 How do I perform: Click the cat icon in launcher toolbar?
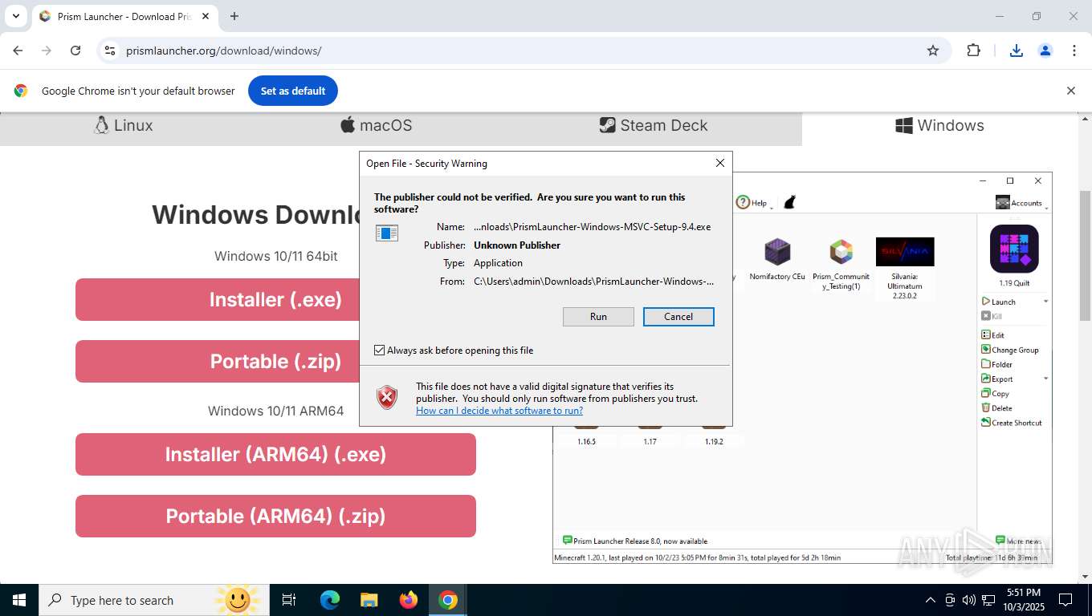click(789, 202)
